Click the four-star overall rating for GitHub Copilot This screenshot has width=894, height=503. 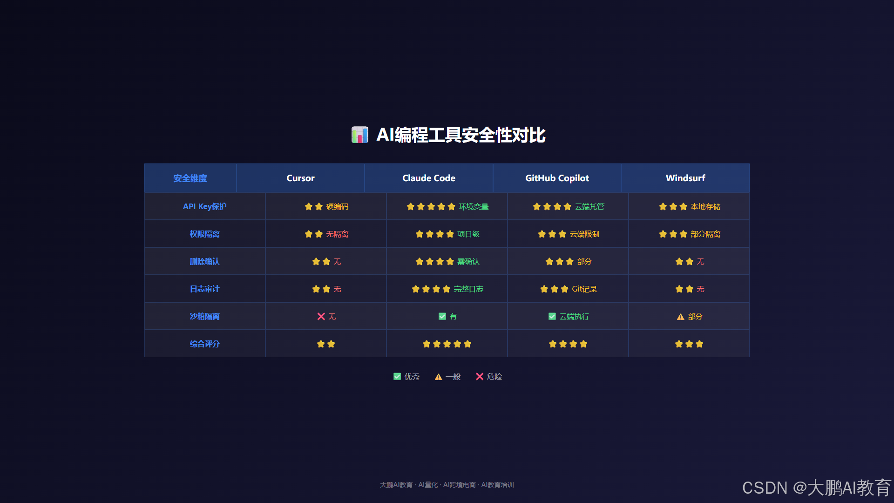coord(568,344)
